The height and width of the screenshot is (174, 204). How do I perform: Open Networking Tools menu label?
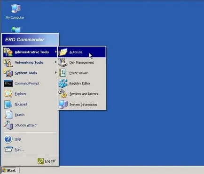(29, 62)
